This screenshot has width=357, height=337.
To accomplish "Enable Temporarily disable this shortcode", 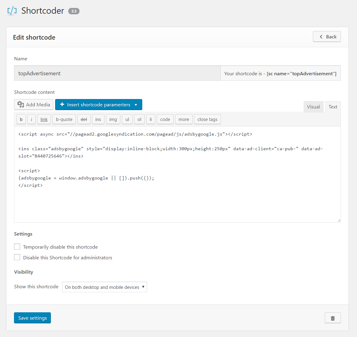I will 17,247.
